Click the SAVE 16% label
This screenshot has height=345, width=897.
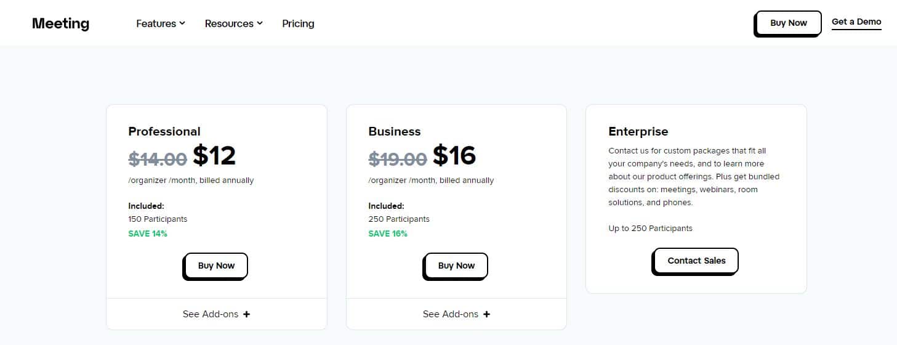pyautogui.click(x=388, y=233)
